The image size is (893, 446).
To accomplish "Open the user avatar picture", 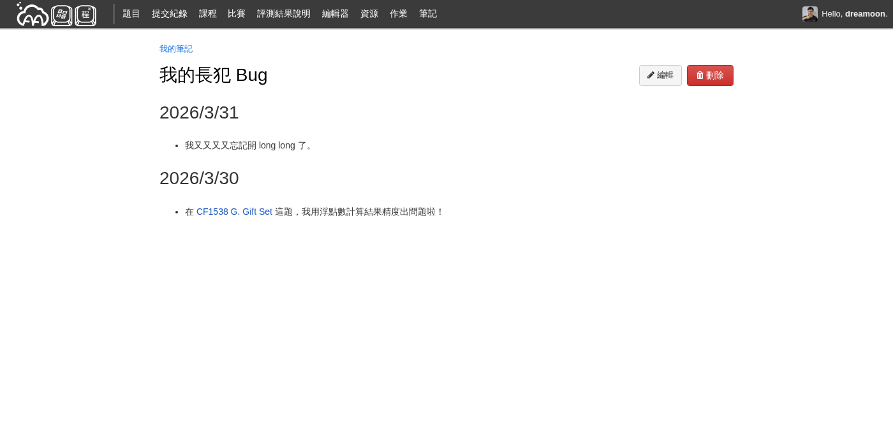I will point(809,14).
